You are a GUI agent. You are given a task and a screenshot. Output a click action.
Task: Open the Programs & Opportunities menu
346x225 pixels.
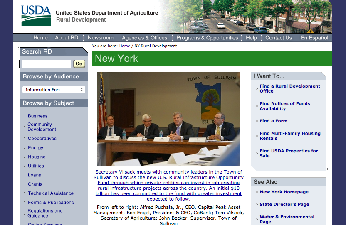[207, 38]
